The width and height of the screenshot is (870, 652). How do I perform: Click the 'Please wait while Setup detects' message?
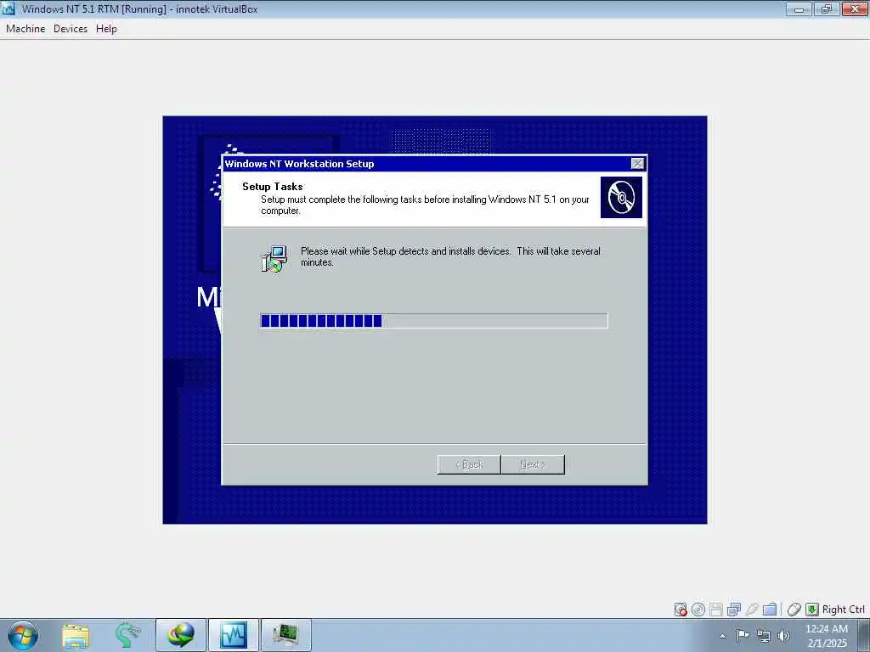click(x=450, y=256)
